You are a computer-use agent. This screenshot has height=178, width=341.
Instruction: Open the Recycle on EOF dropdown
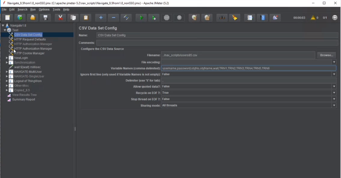(334, 93)
